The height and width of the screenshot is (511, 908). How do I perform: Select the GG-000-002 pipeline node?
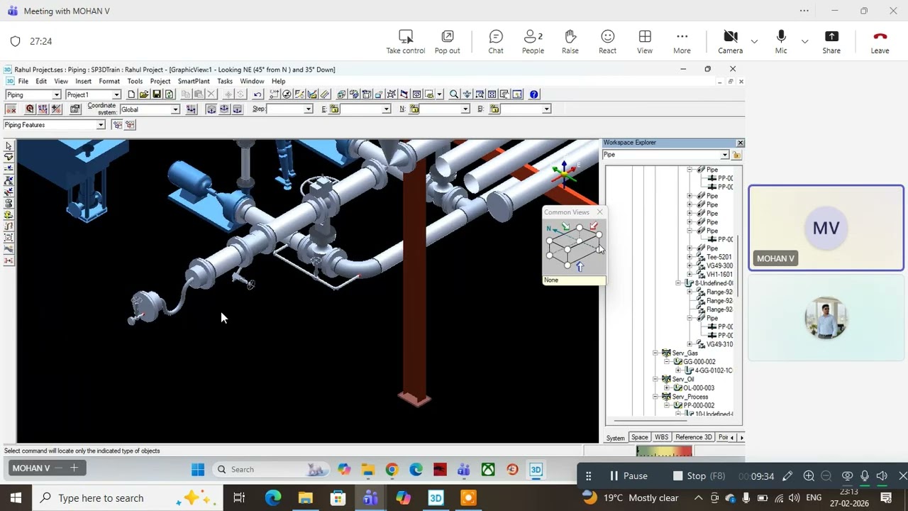coord(699,362)
